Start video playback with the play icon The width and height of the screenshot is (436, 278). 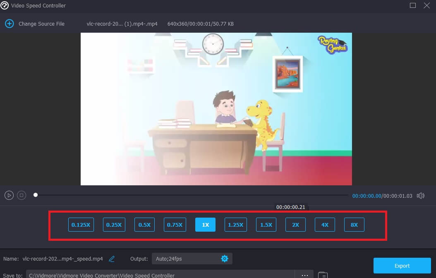click(x=9, y=195)
